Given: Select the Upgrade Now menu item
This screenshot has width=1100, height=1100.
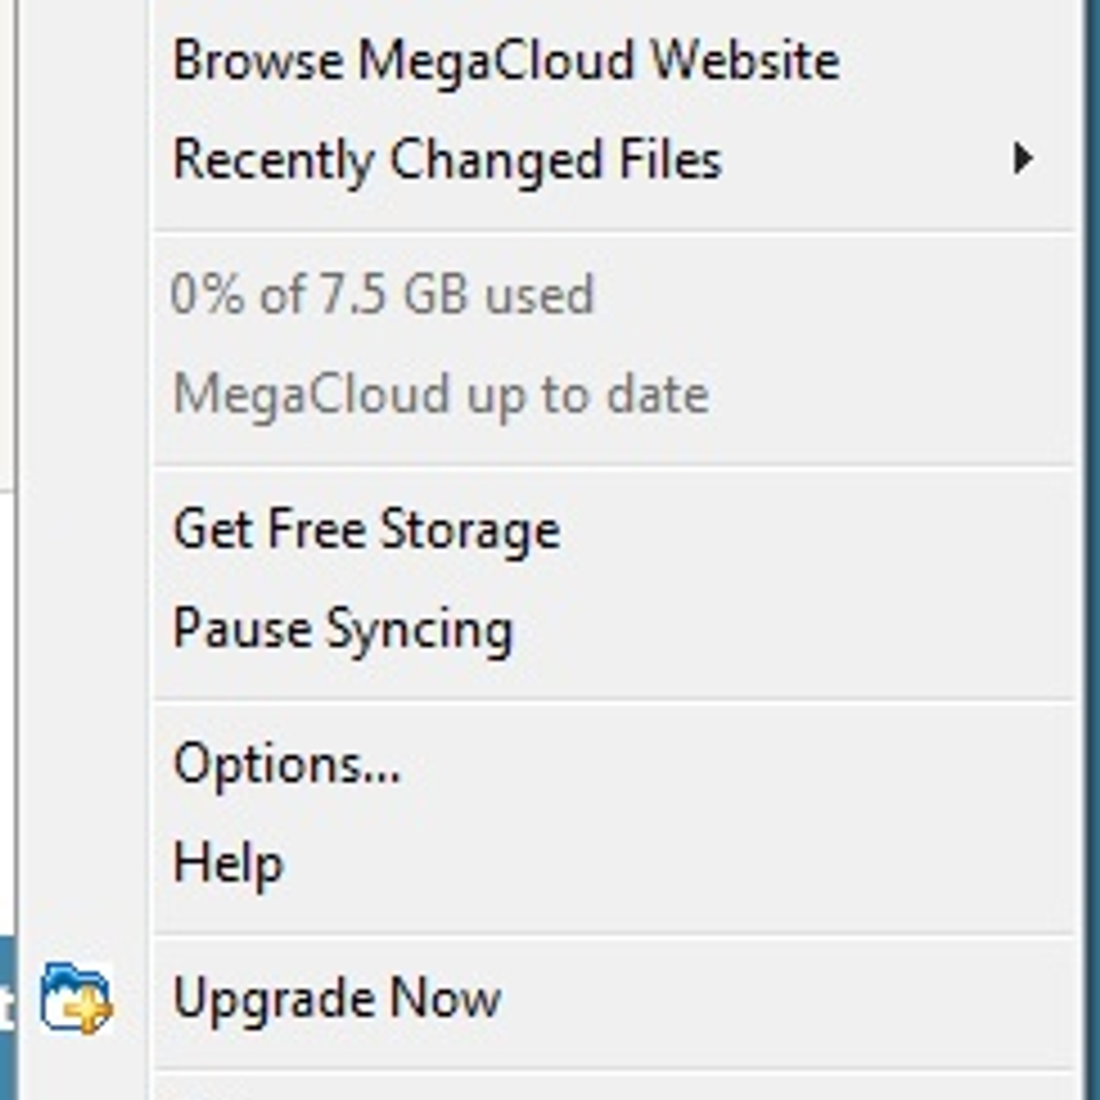Looking at the screenshot, I should [337, 998].
